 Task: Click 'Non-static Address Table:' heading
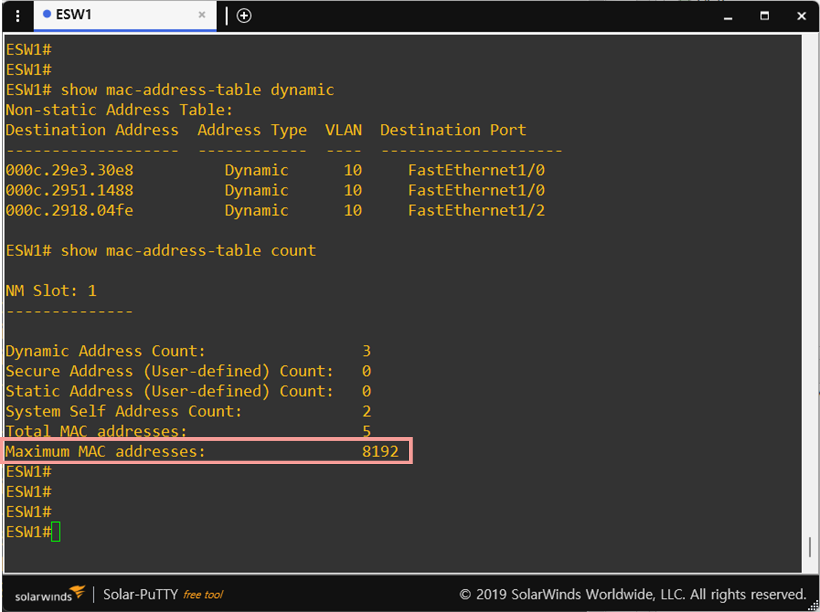click(119, 110)
